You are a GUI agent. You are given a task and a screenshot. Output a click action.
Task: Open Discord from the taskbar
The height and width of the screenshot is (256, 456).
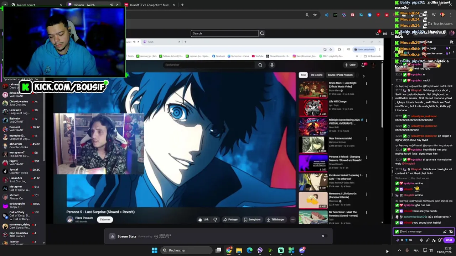(x=302, y=250)
